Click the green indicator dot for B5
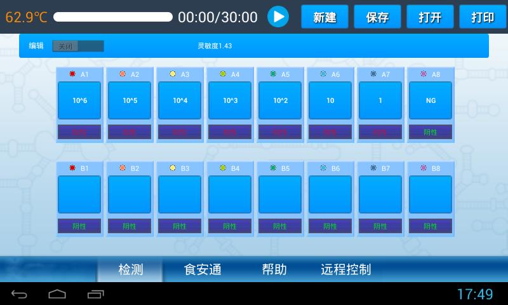Viewport: 508px width, 305px height. tap(273, 168)
